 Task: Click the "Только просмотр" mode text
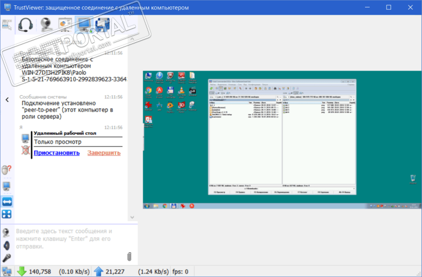pyautogui.click(x=57, y=142)
